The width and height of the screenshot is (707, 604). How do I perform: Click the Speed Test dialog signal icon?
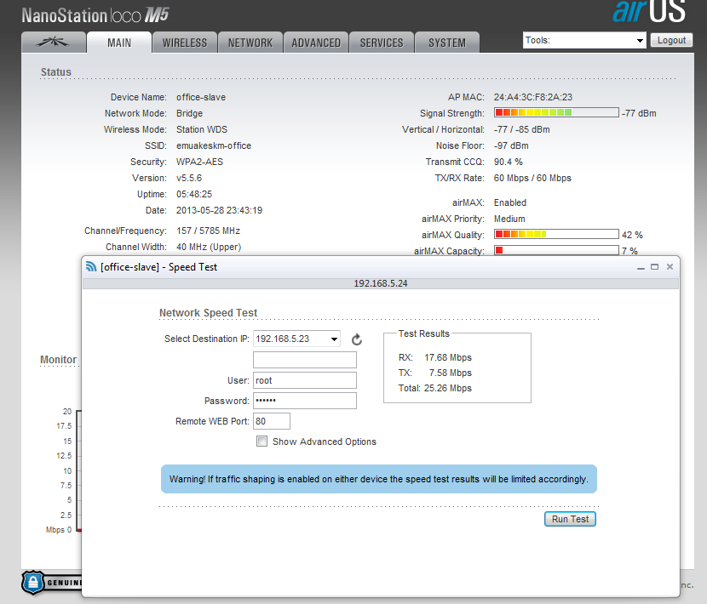tap(91, 267)
